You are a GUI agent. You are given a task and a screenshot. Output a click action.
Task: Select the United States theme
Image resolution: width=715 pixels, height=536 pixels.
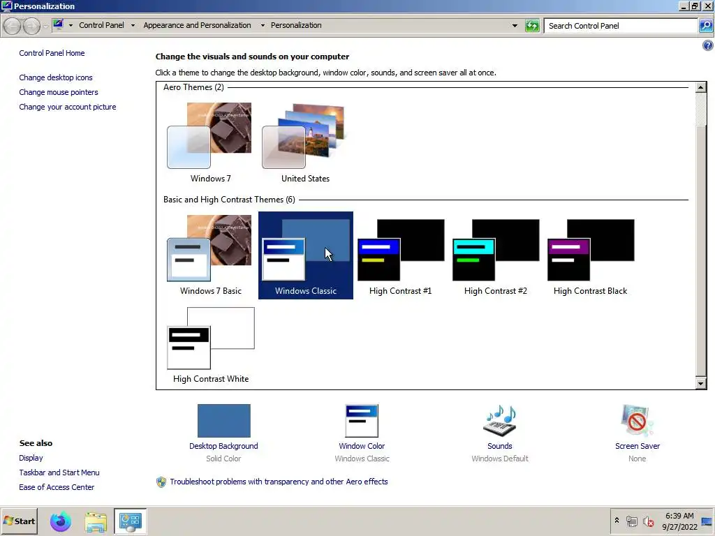(305, 142)
